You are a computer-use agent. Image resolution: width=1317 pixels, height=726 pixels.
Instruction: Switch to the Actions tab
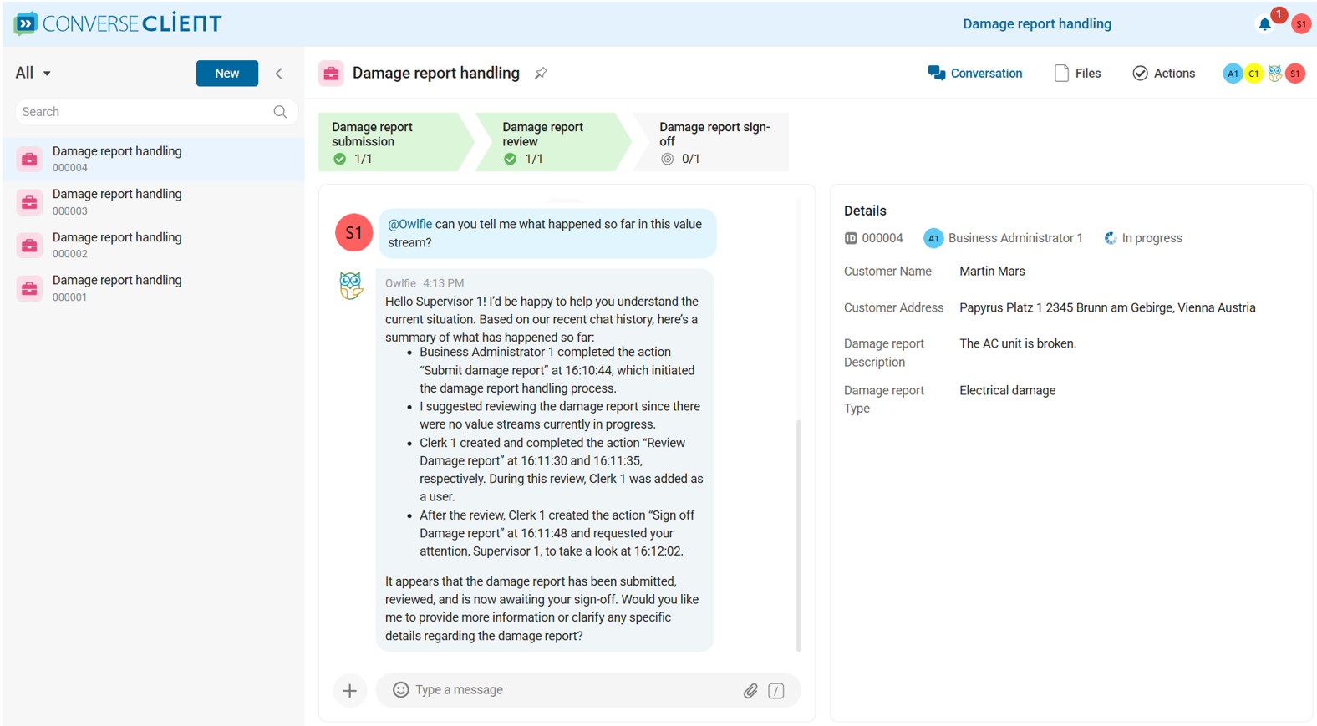(1163, 74)
